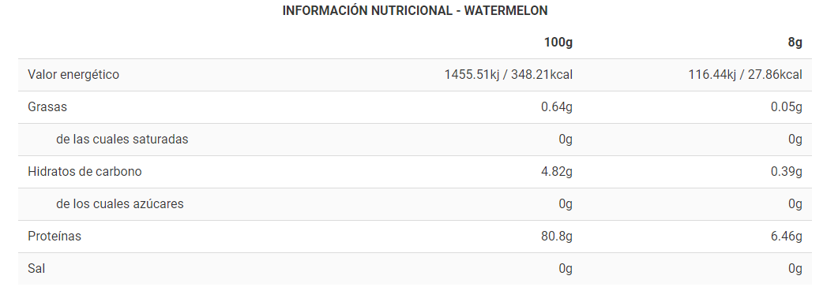Click the Valor energético row label

[73, 75]
